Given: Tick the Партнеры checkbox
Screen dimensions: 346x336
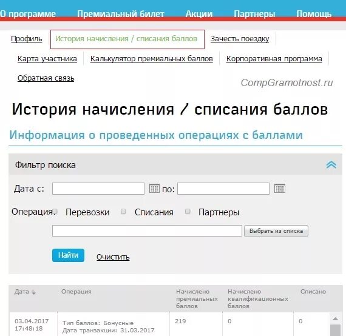Looking at the screenshot, I should (x=188, y=212).
